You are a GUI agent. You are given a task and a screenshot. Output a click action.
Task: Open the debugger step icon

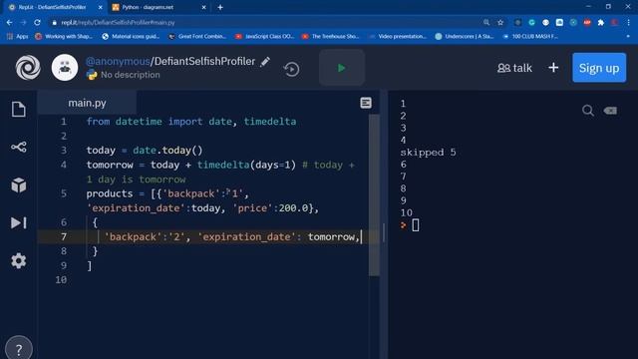point(19,222)
